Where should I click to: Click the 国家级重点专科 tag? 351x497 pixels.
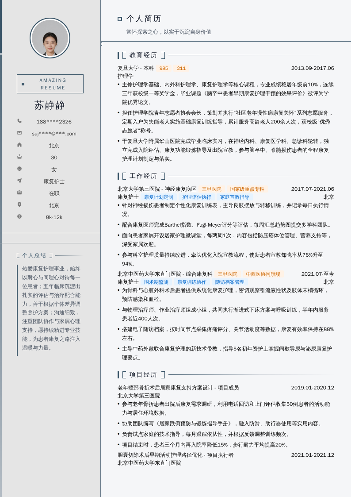tap(247, 189)
